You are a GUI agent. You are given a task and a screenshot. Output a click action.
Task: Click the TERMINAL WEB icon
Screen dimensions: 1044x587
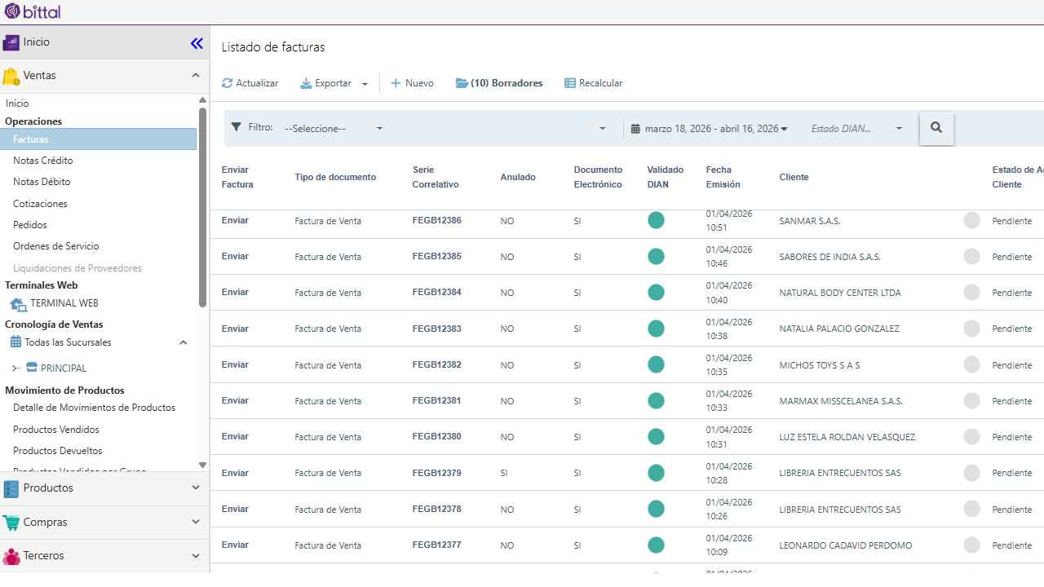(x=18, y=304)
